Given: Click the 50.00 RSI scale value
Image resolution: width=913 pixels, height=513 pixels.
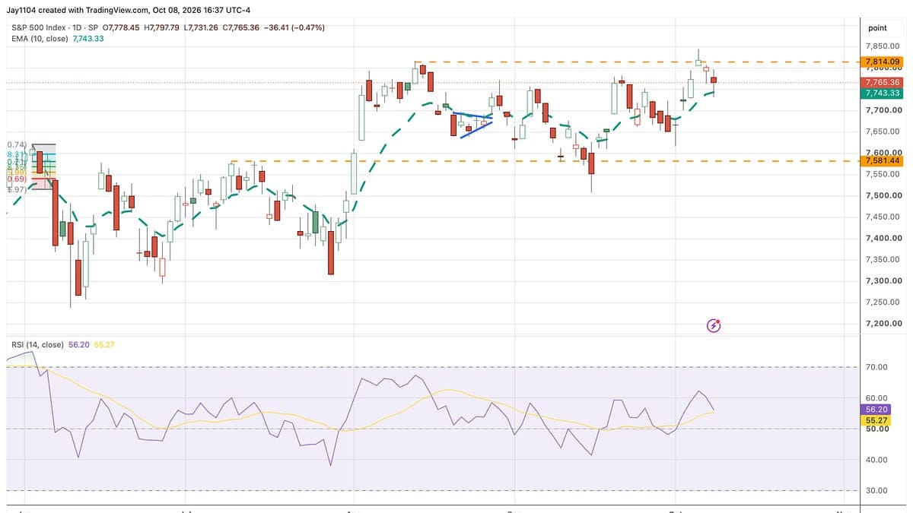Looking at the screenshot, I should [x=877, y=429].
